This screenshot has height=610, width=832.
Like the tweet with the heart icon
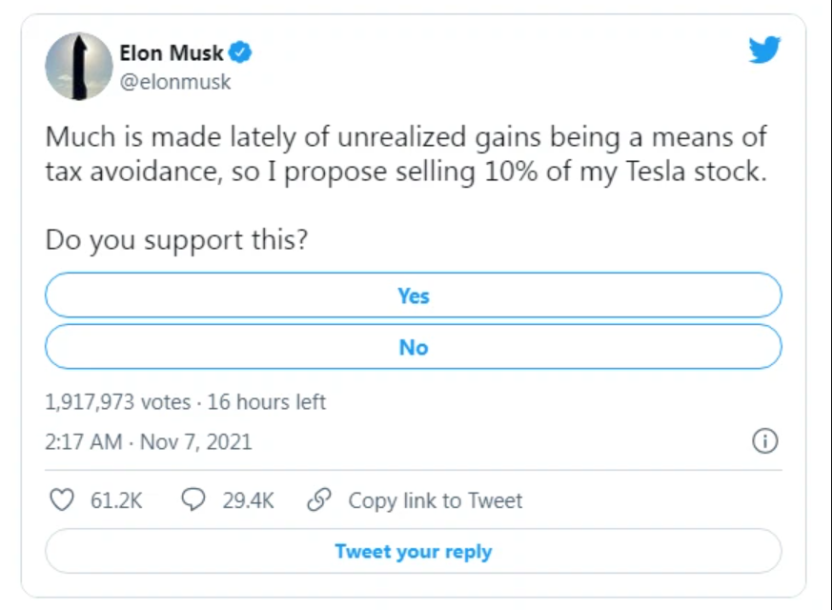62,499
